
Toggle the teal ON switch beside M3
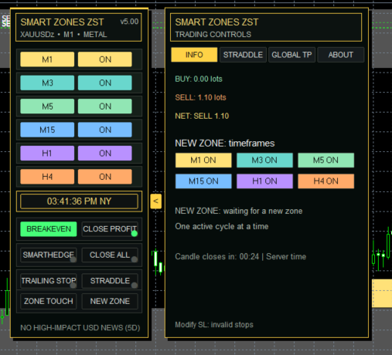[x=105, y=83]
